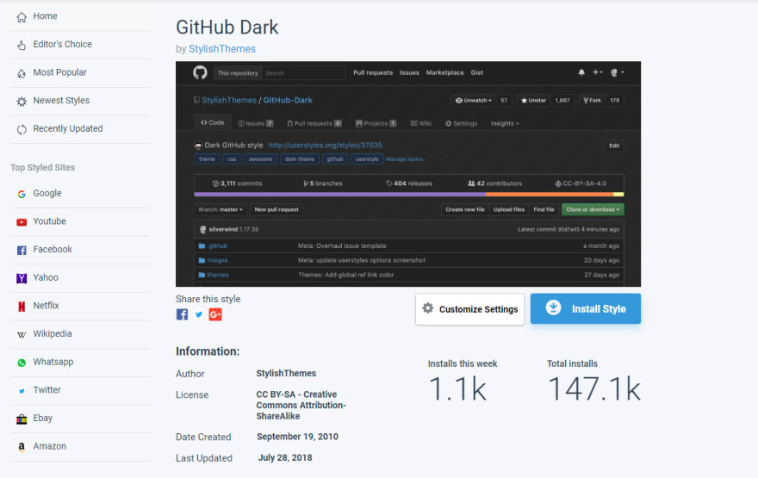The image size is (758, 478).
Task: Share style via Twitter bird icon
Action: [x=199, y=314]
